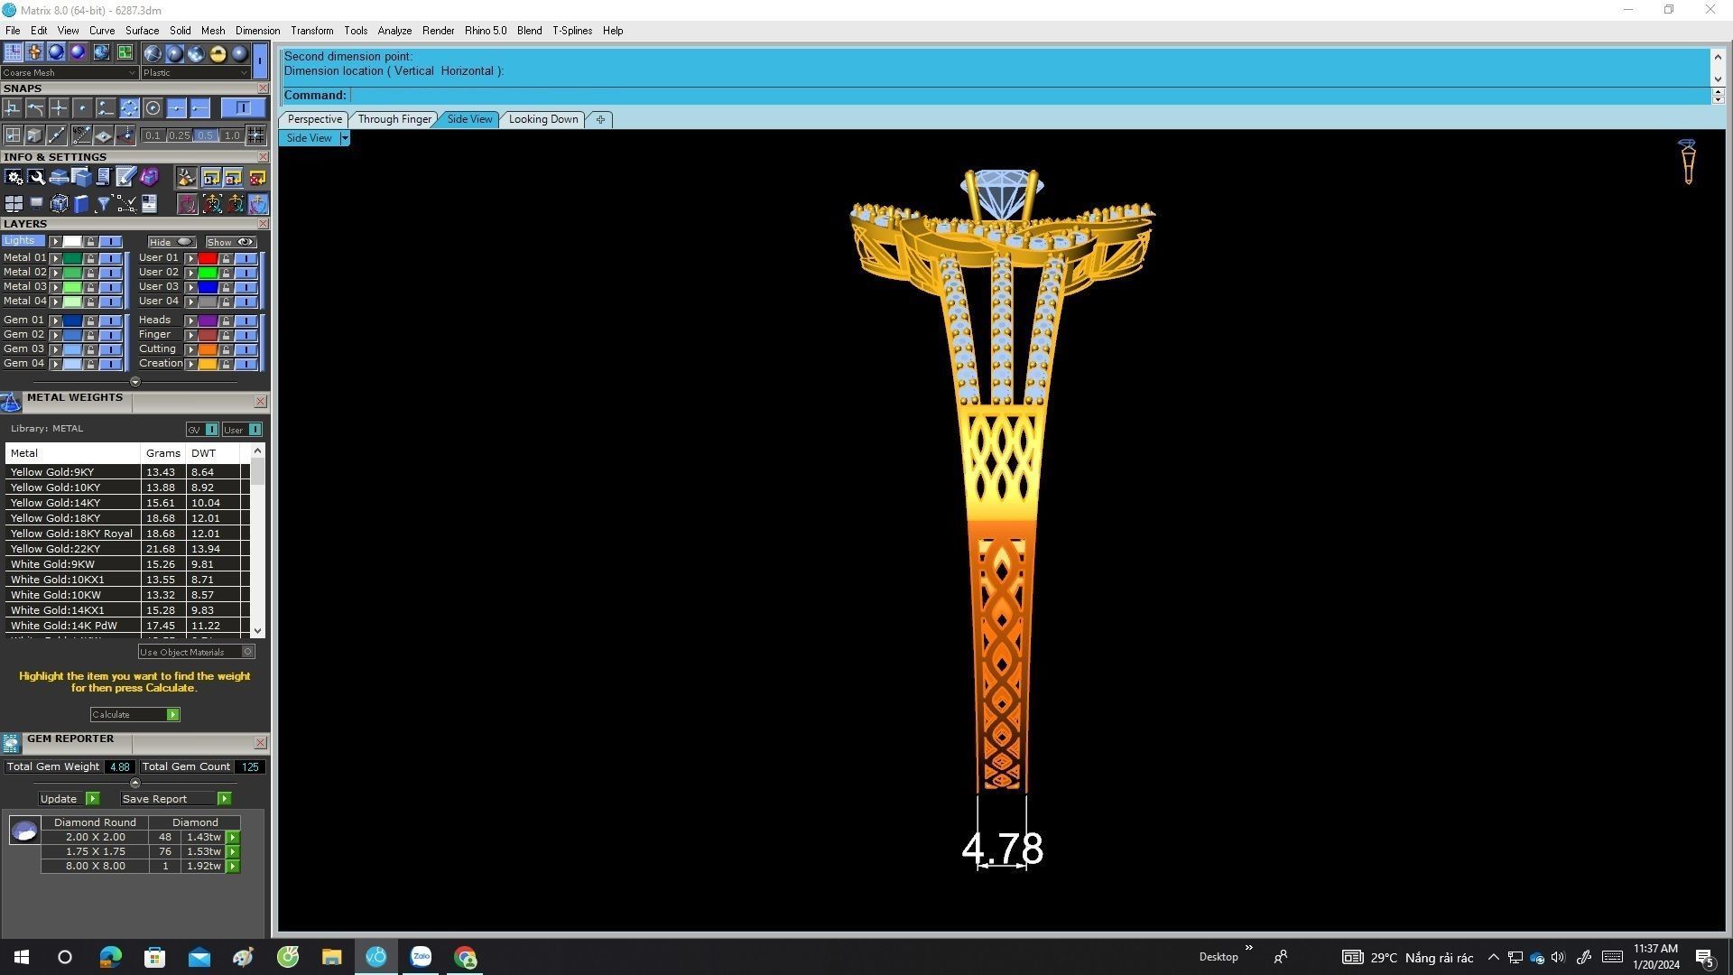Open the Gem Reporter panel icon
Screen dimensions: 1733x975
tap(11, 742)
